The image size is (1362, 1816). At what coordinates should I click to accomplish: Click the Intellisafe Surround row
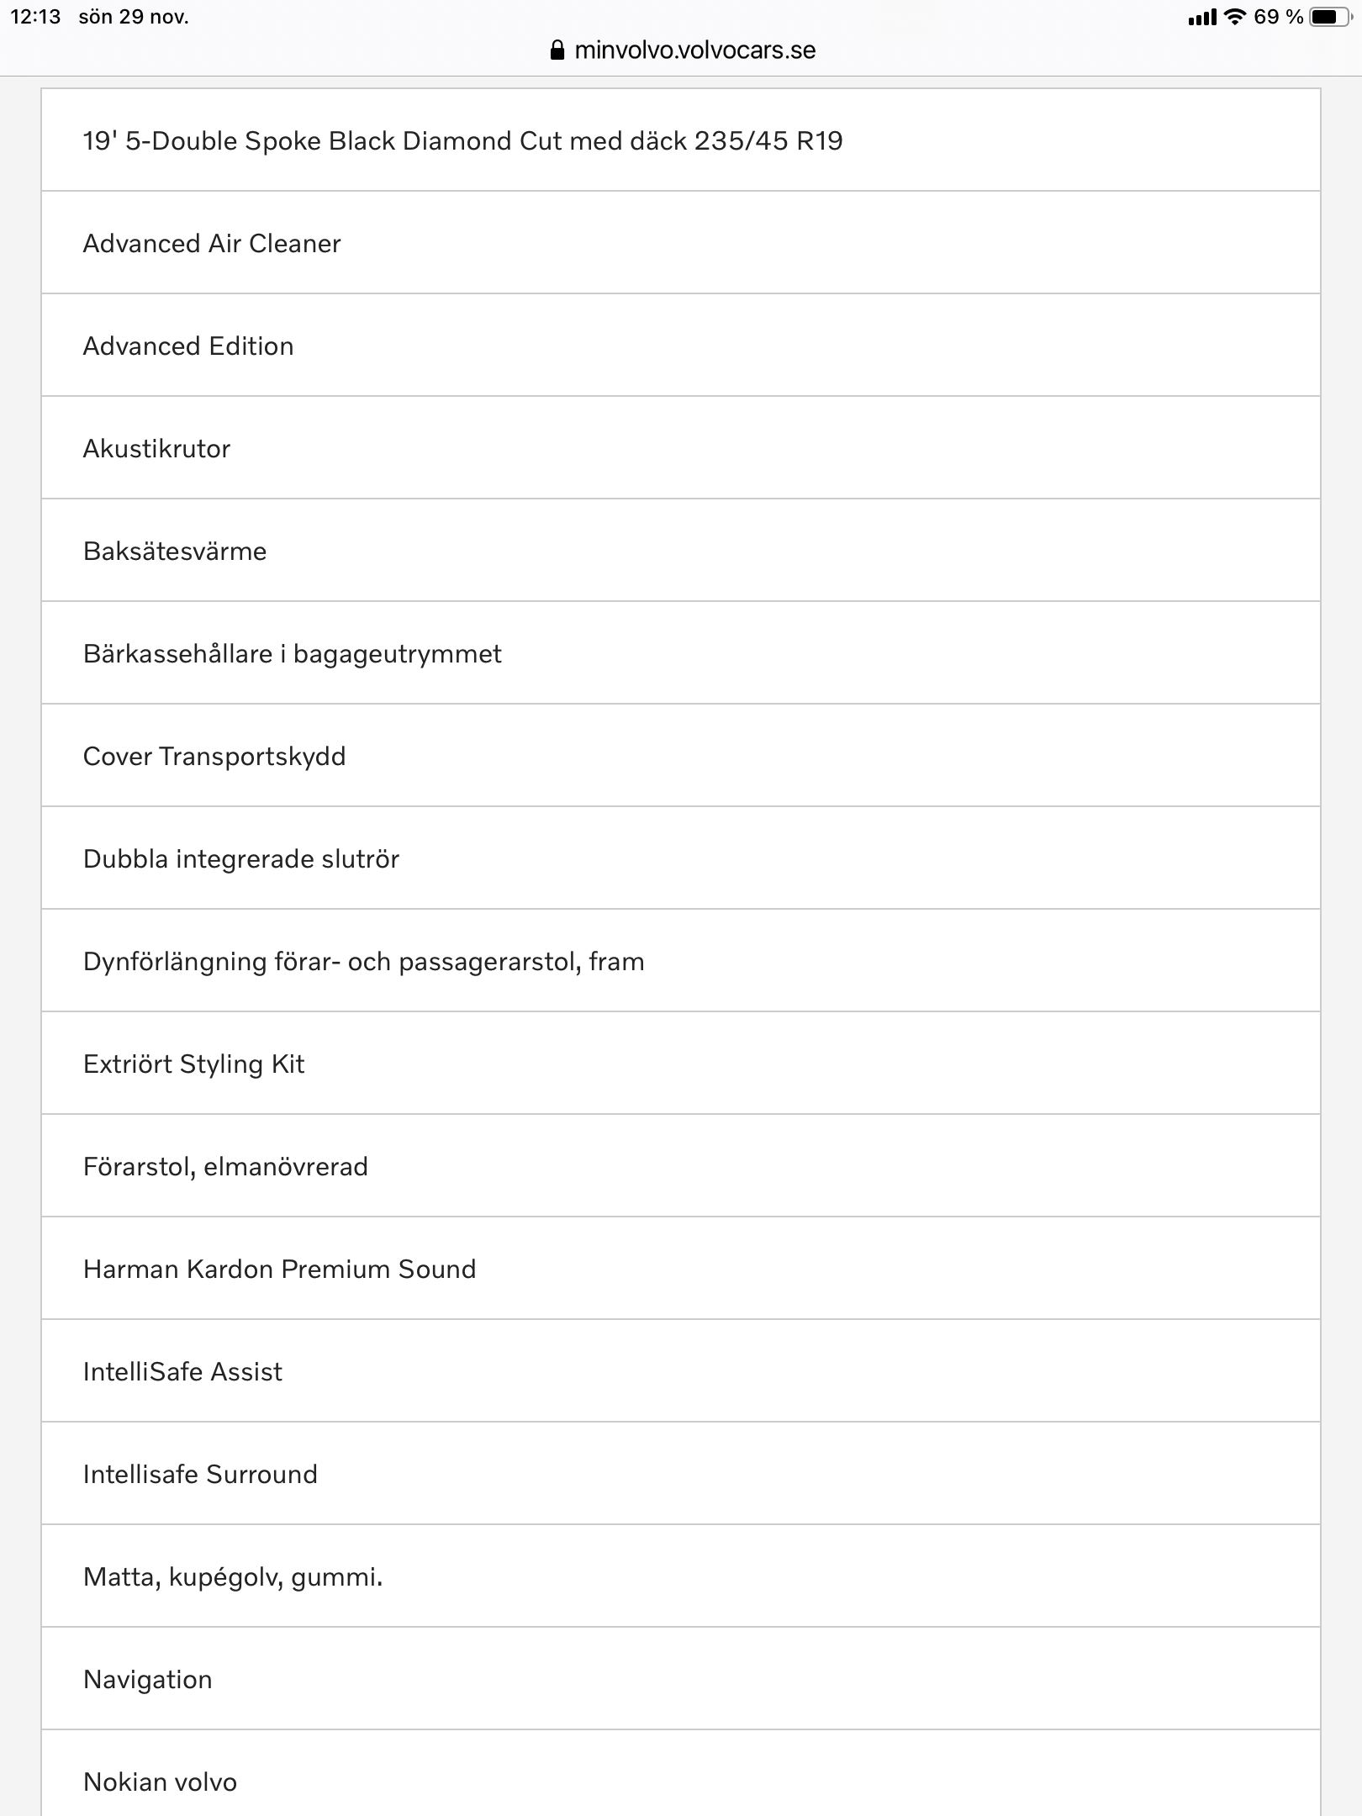click(x=681, y=1474)
